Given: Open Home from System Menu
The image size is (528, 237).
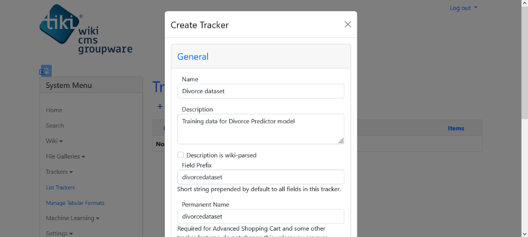Looking at the screenshot, I should (x=54, y=110).
